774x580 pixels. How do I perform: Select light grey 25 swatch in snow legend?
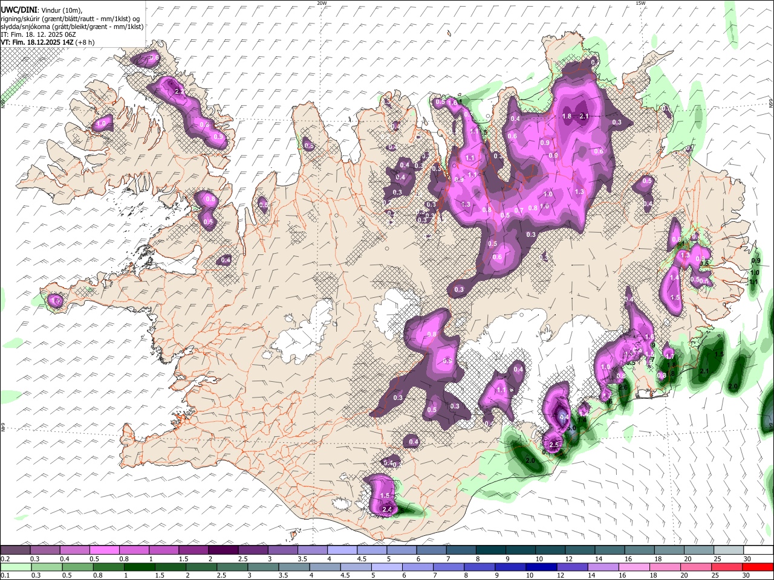729,550
